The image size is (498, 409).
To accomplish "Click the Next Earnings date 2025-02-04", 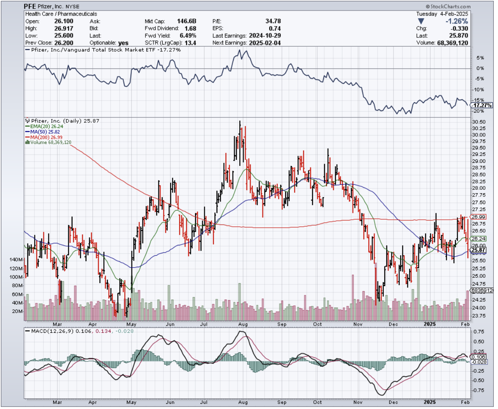I will tap(265, 43).
